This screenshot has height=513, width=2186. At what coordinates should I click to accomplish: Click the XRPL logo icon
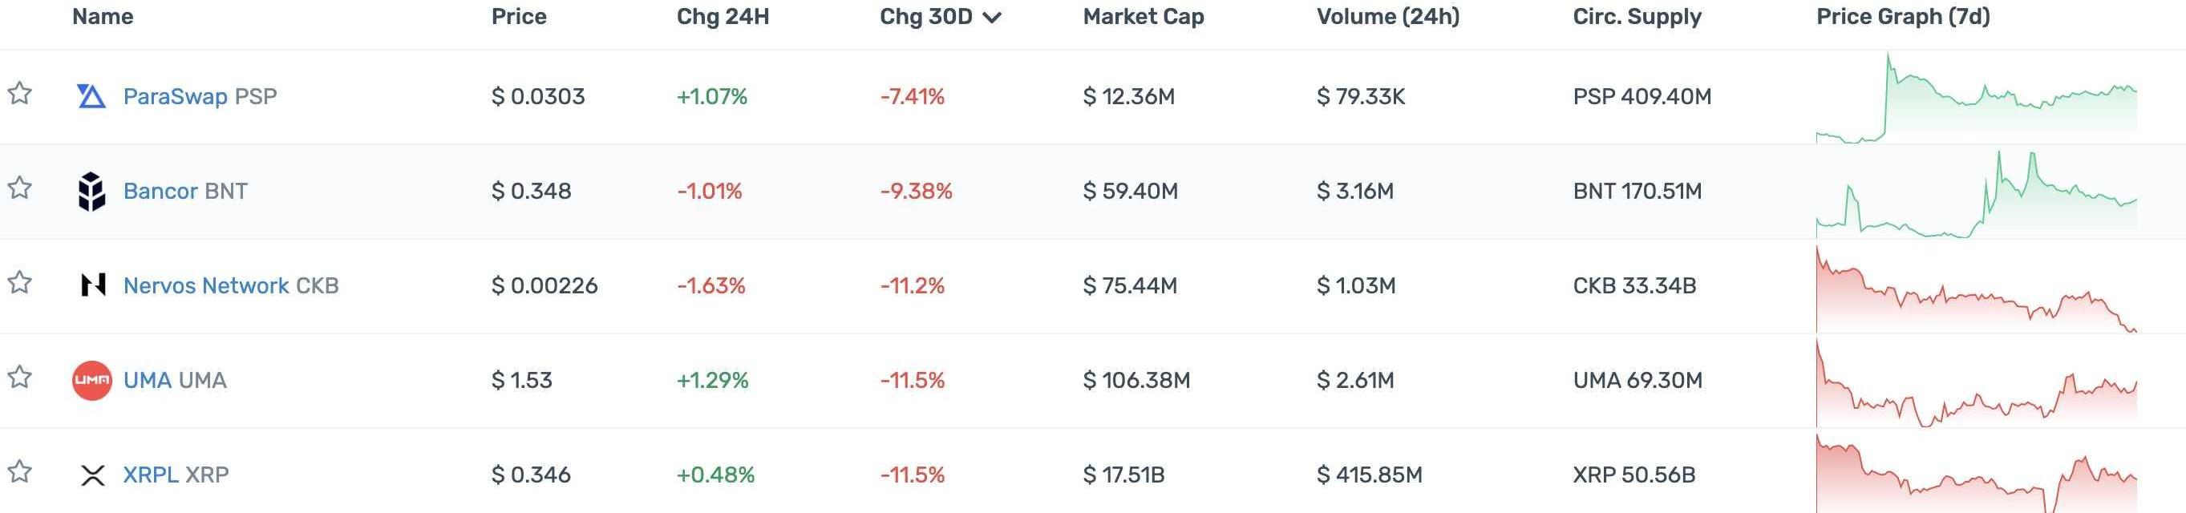pos(92,475)
